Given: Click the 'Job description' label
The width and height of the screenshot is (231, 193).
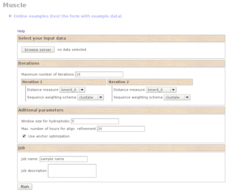Looking at the screenshot, I should tap(34, 171).
